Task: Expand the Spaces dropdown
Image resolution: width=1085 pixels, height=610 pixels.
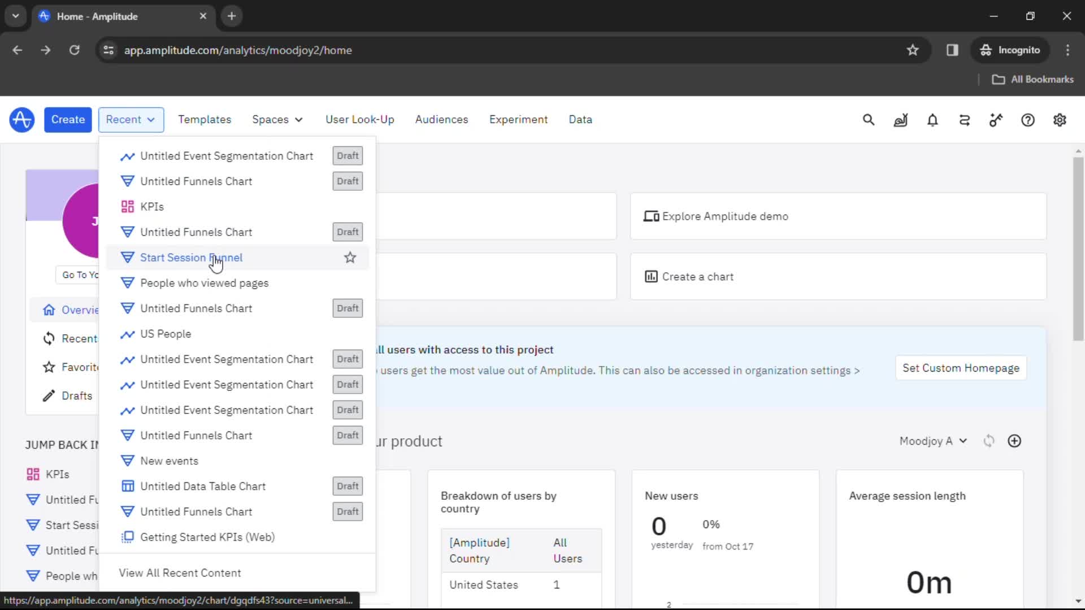Action: (277, 120)
